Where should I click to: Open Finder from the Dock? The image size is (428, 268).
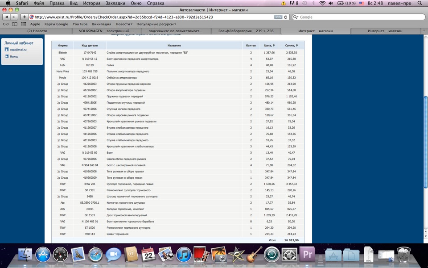(25, 255)
